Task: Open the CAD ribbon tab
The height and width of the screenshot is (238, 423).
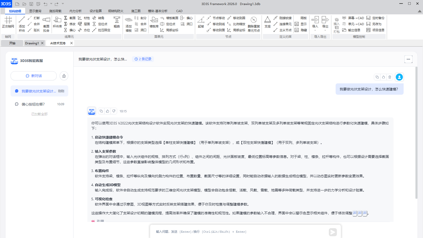Action: click(x=179, y=11)
